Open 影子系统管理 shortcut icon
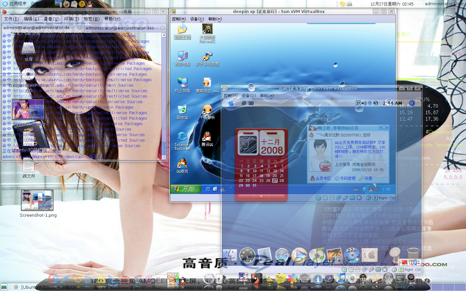The width and height of the screenshot is (466, 291). pos(207,59)
